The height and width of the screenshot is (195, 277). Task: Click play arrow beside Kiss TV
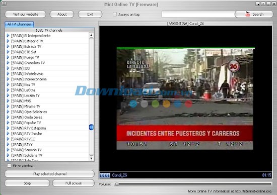pos(8,84)
